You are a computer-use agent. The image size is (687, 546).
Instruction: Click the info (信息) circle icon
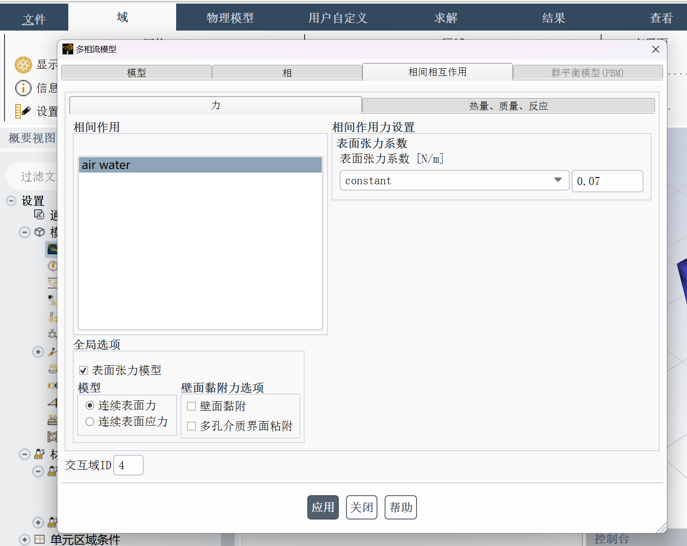pos(23,88)
